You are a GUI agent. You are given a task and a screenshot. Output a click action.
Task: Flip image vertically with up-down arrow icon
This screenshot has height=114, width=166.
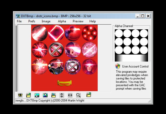(x=62, y=95)
